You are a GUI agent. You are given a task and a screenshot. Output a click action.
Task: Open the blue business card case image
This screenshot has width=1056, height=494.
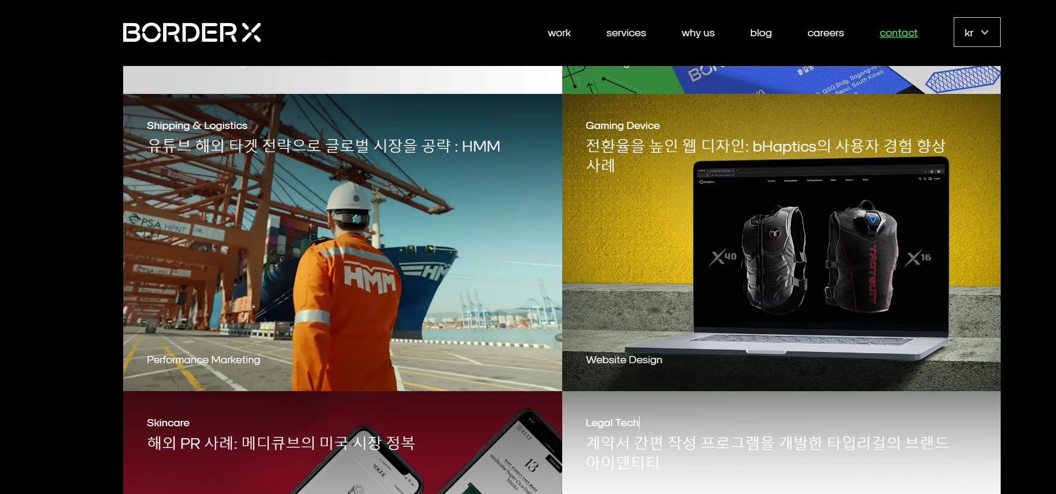point(781,80)
